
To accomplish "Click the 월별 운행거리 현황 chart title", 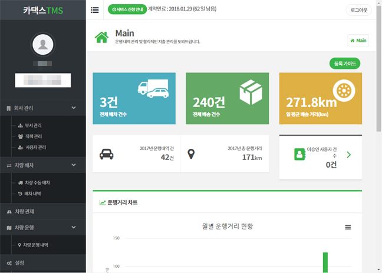I will 228,227.
